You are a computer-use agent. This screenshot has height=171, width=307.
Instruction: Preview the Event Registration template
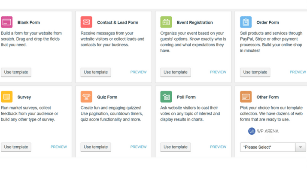218,72
